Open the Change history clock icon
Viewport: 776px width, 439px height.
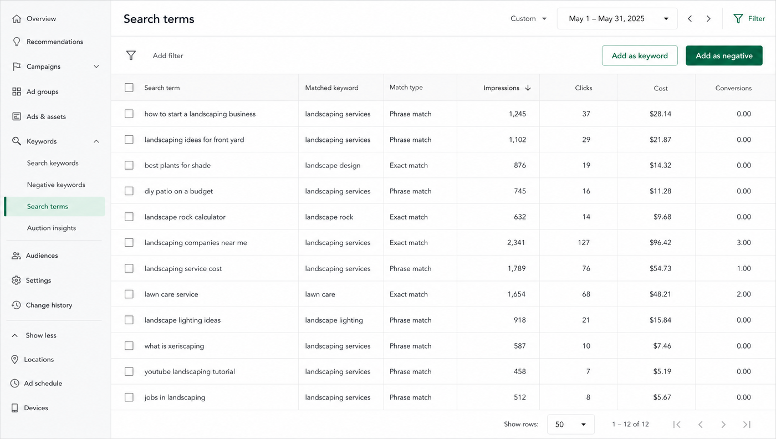point(16,305)
